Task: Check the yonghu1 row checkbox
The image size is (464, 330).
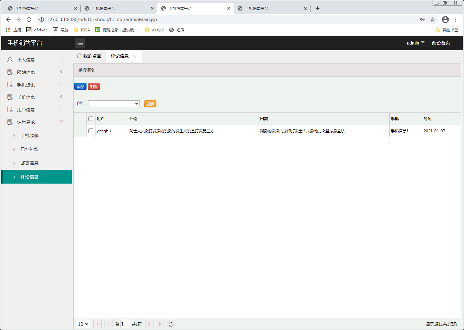Action: (91, 131)
